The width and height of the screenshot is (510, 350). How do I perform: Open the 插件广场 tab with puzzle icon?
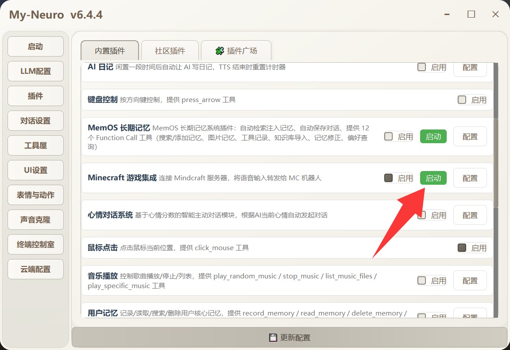pos(236,51)
